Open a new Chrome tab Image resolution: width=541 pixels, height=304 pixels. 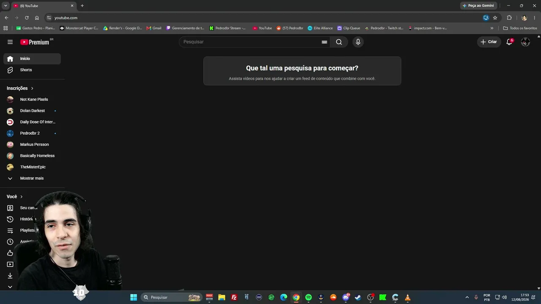tap(82, 5)
